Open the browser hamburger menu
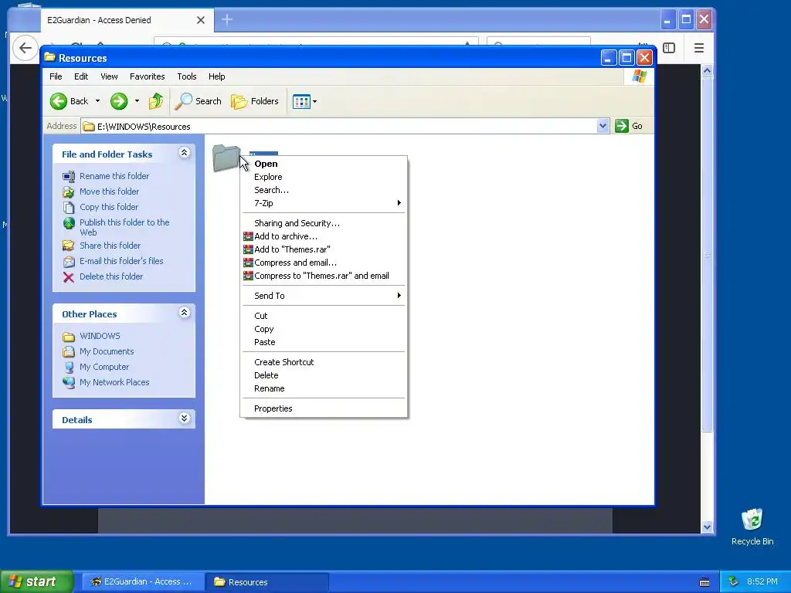 tap(698, 48)
